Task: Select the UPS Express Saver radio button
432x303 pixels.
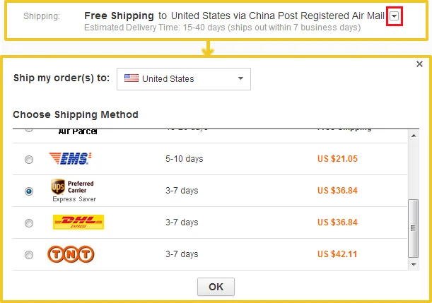Action: point(29,191)
